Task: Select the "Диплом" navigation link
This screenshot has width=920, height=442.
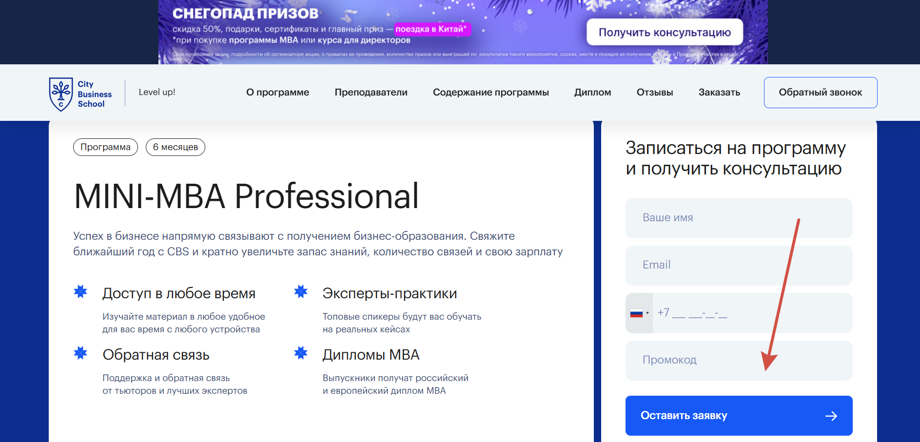Action: point(592,92)
